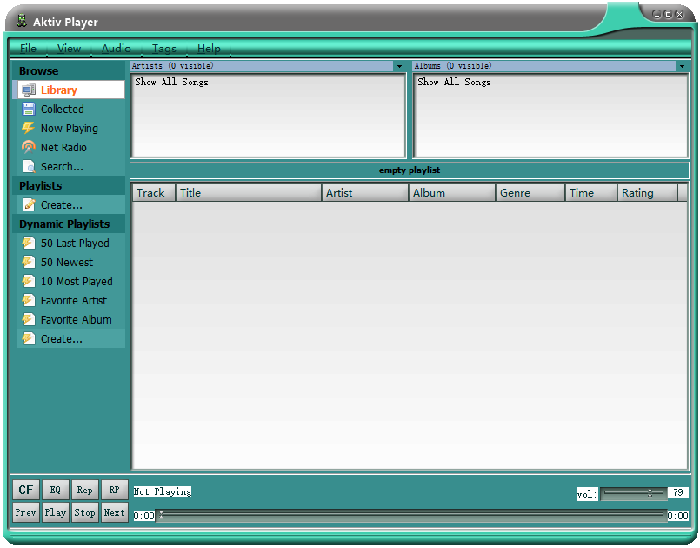Sort by the Artist column header

pyautogui.click(x=365, y=193)
